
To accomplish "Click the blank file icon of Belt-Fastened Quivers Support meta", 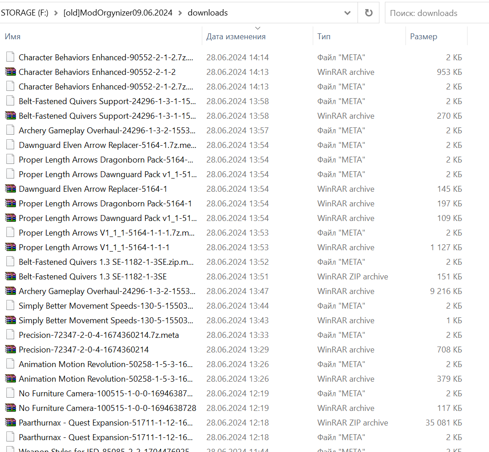I will pyautogui.click(x=11, y=101).
